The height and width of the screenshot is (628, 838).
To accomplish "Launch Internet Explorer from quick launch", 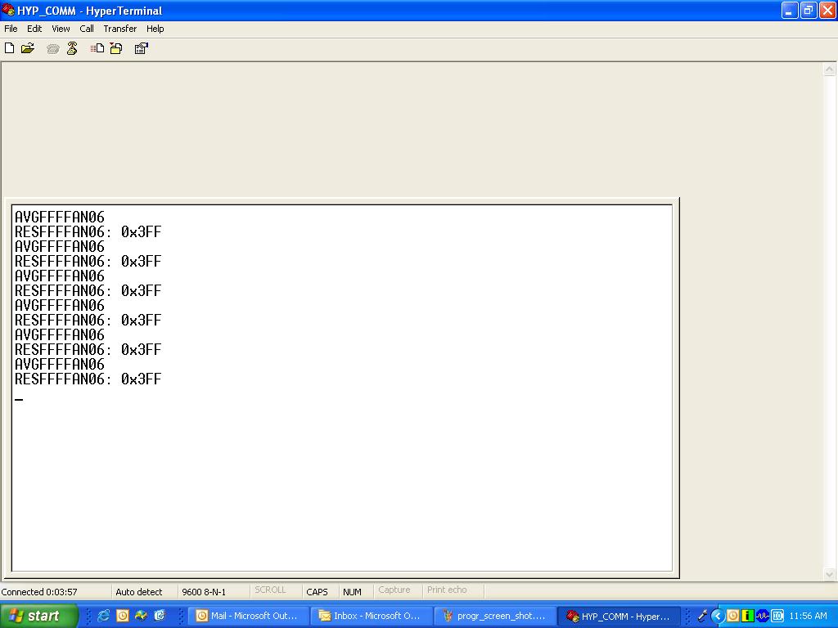I will pos(104,616).
